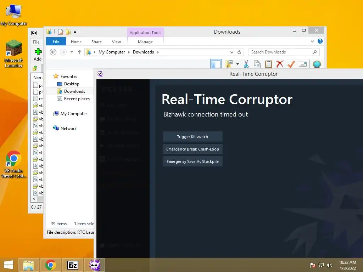Open the File menu in the 7-Zip window
Viewport: 363px width, 272px height.
click(x=36, y=42)
